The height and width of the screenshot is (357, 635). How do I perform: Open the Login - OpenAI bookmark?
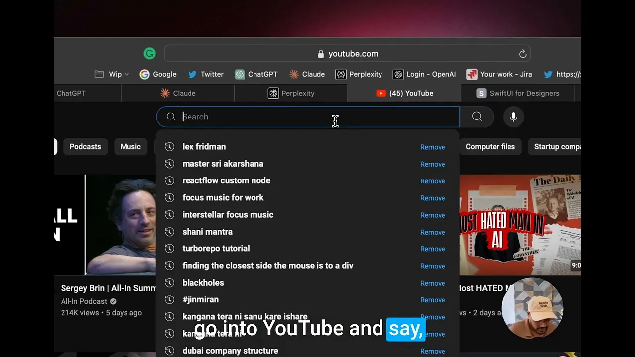point(424,74)
